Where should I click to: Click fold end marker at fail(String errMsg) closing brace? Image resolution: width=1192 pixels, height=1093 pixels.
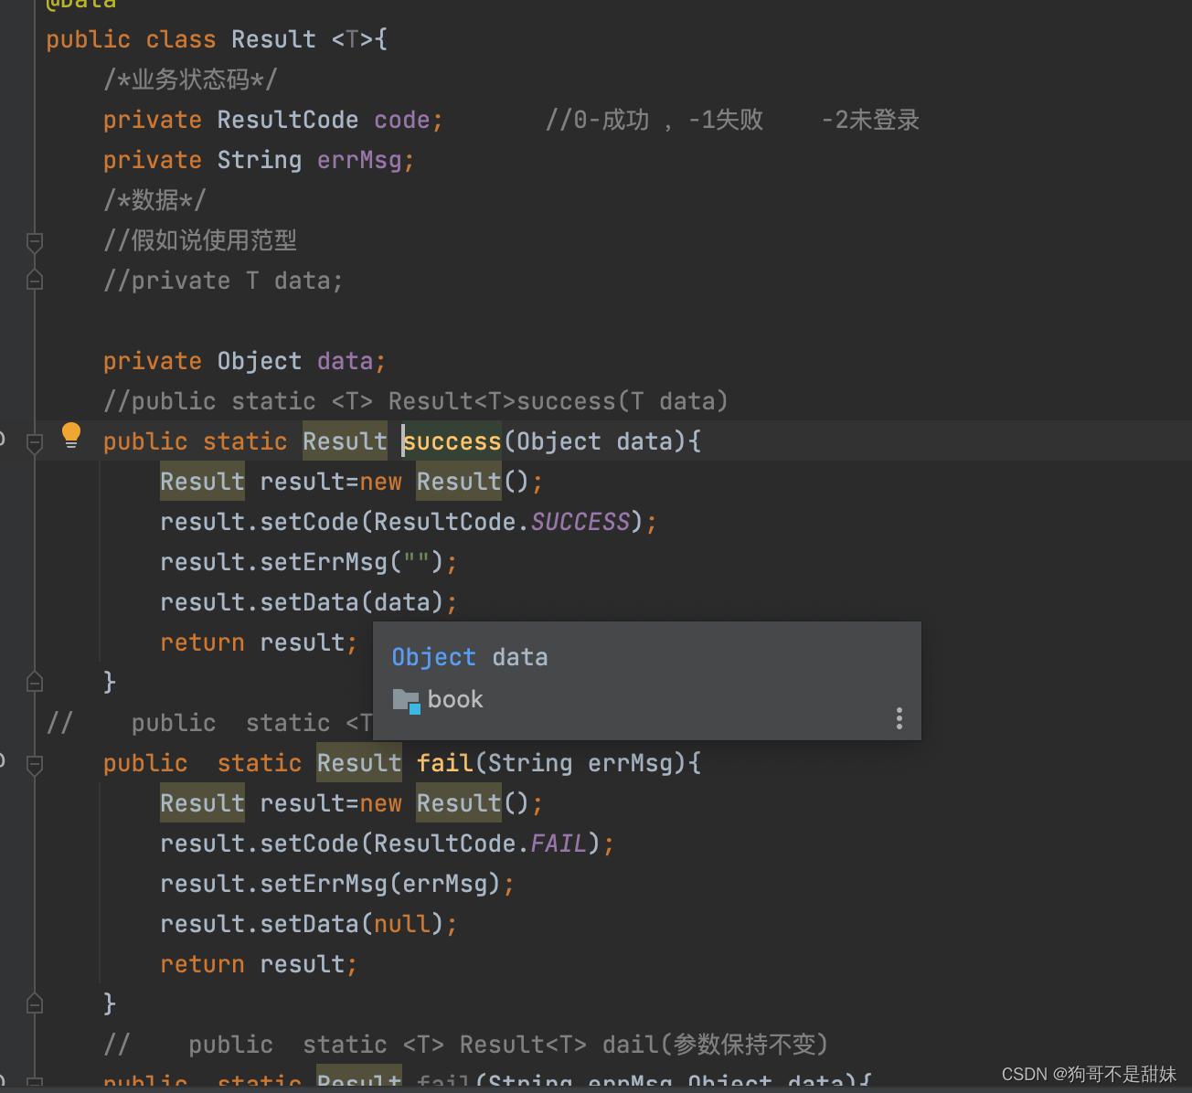pos(35,1003)
